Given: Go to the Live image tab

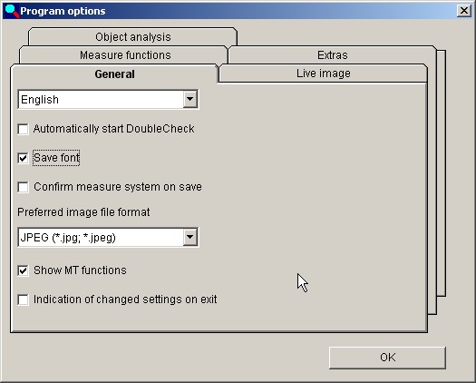Looking at the screenshot, I should (x=323, y=74).
